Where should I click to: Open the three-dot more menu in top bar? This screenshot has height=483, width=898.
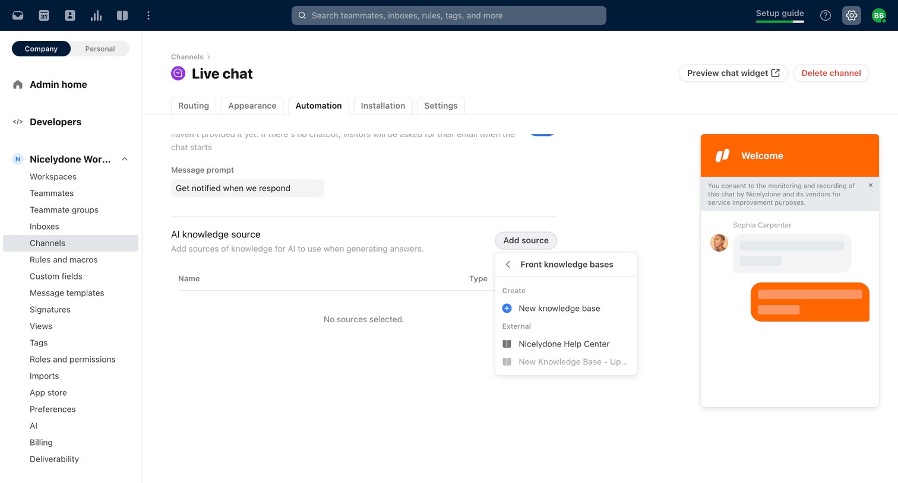(148, 15)
